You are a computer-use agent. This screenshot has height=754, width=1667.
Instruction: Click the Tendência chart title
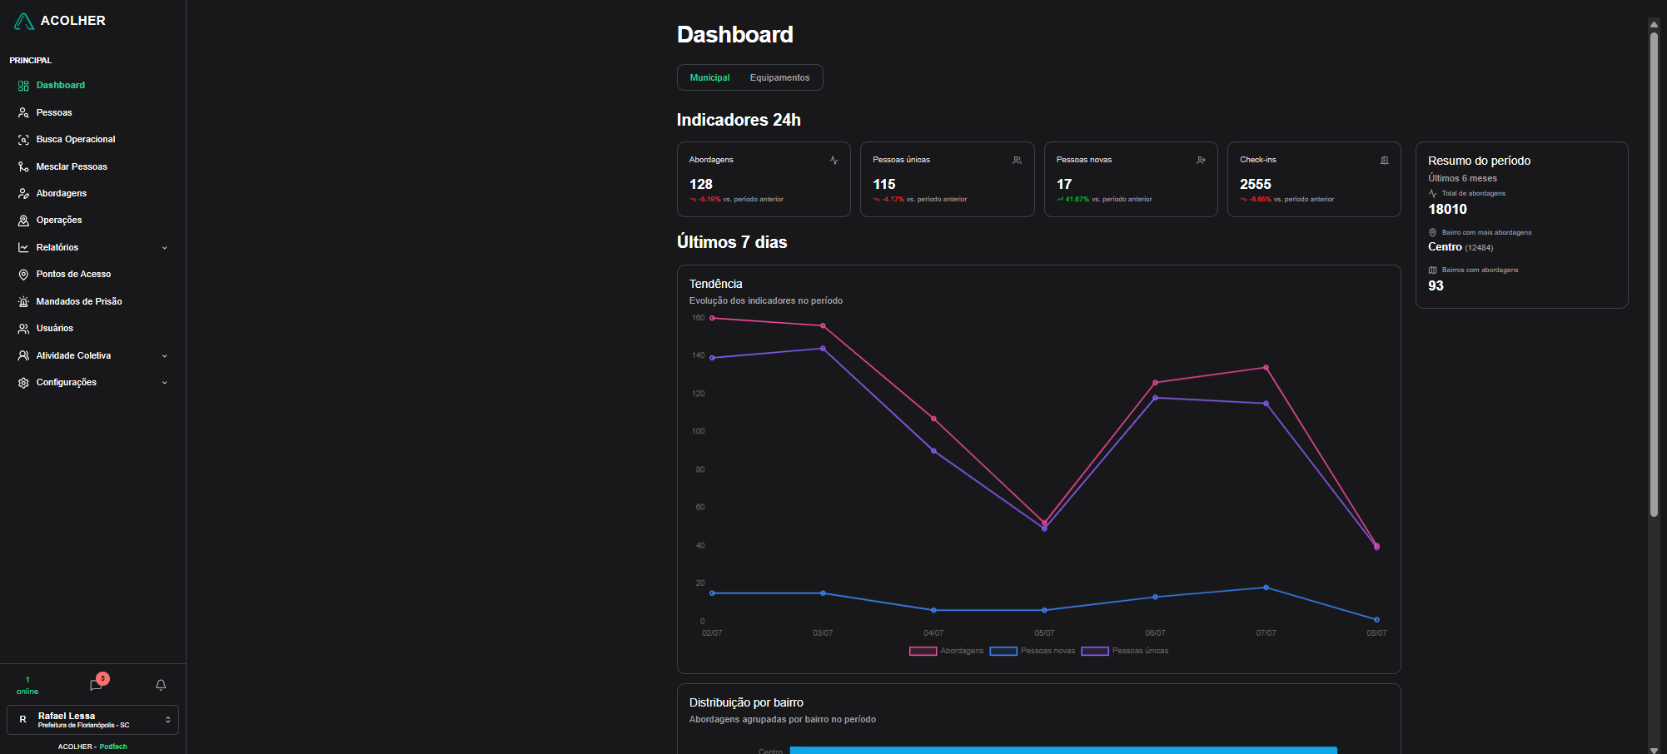[715, 284]
